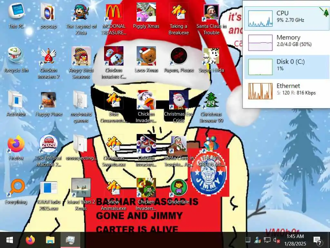Launch the green Chicken Invaders icon in the bottom row
The width and height of the screenshot is (330, 248).
[146, 195]
